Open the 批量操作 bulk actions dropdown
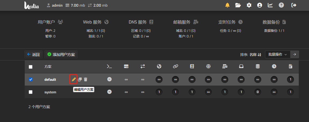This screenshot has width=309, height=122. (x=277, y=55)
